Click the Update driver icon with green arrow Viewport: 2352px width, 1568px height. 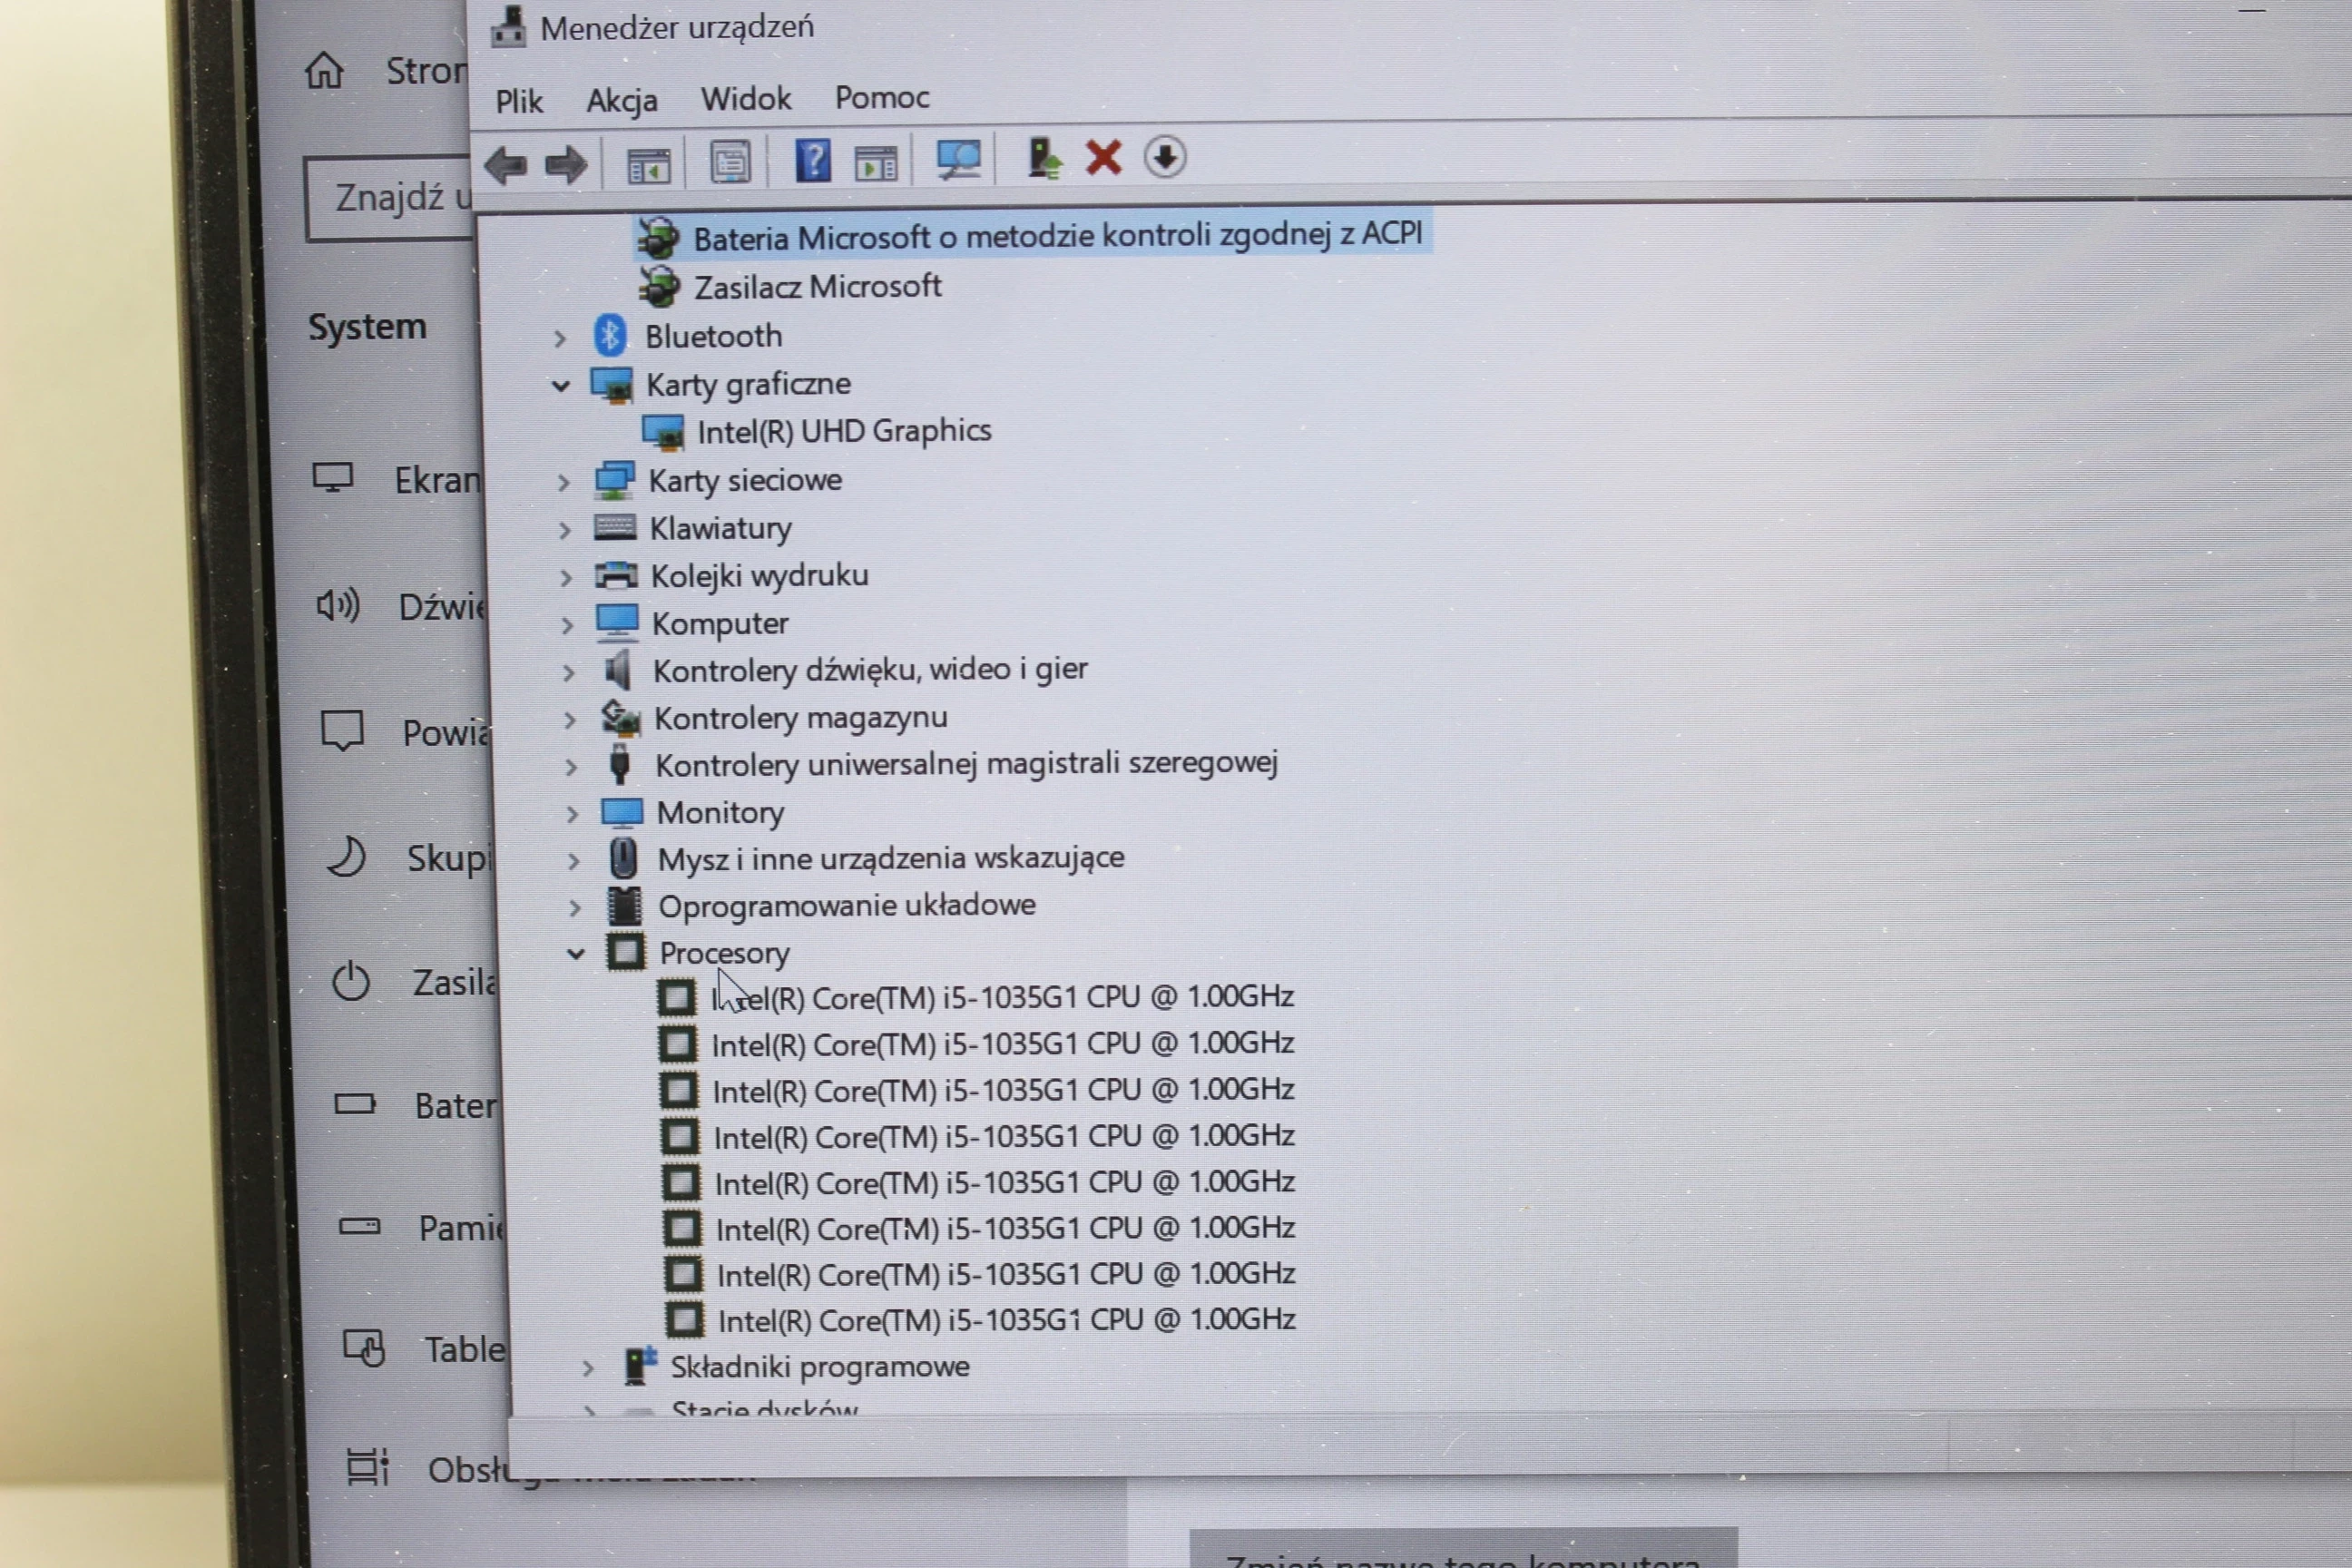click(1044, 158)
